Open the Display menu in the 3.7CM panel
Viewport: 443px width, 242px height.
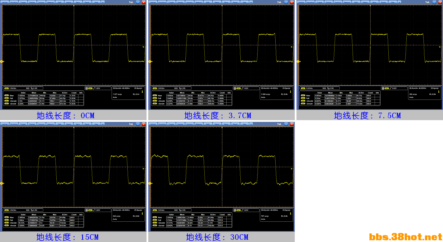pos(180,2)
